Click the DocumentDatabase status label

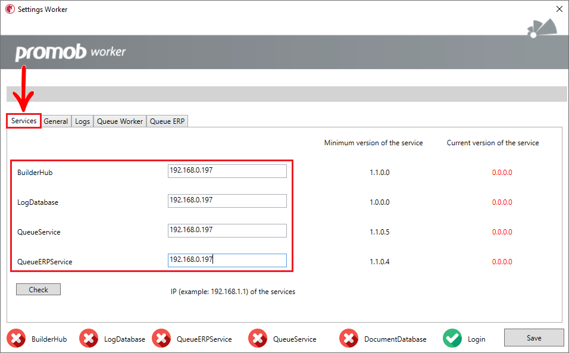[x=395, y=339]
